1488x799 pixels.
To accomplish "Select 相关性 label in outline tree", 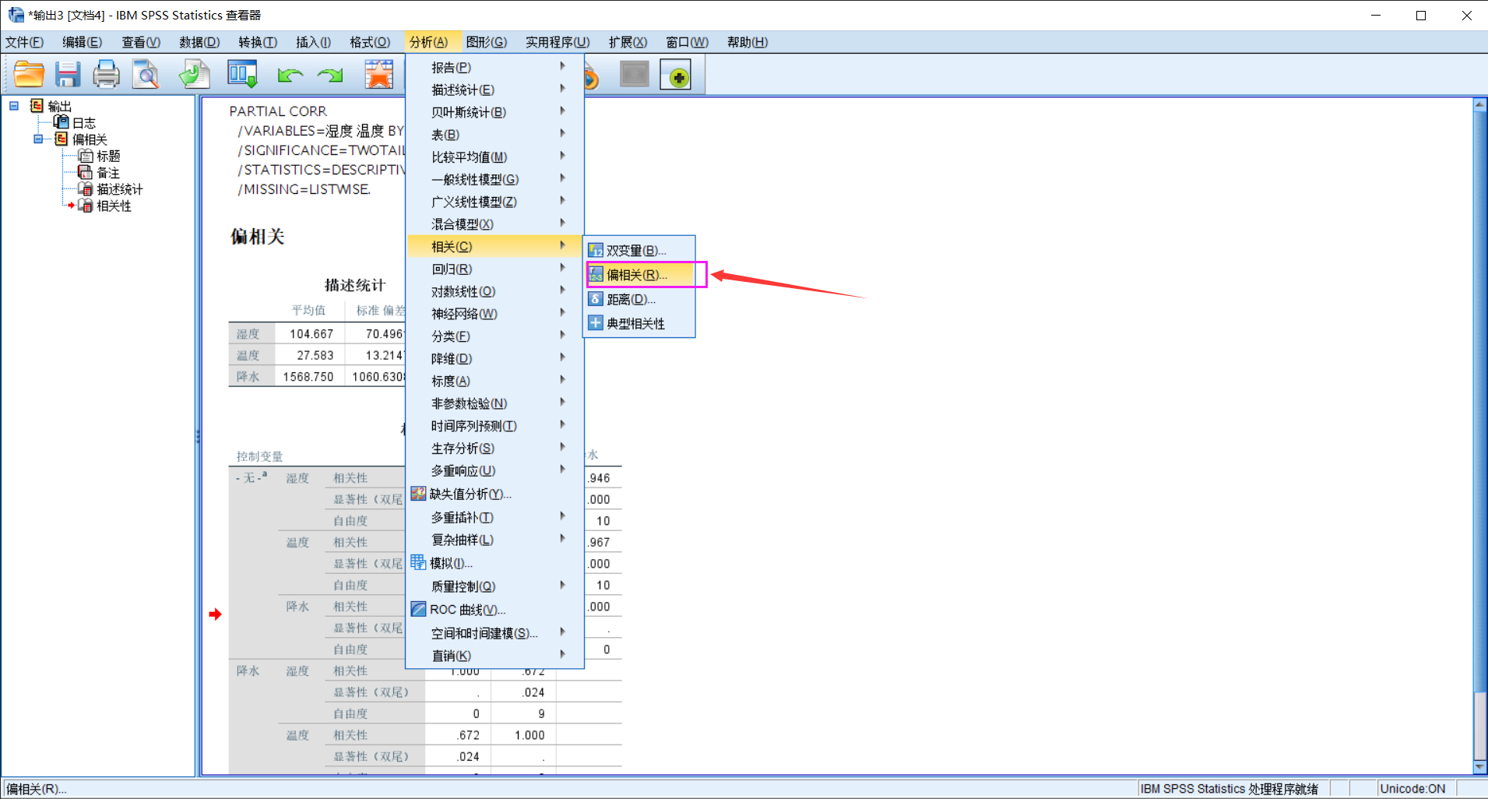I will pos(114,206).
